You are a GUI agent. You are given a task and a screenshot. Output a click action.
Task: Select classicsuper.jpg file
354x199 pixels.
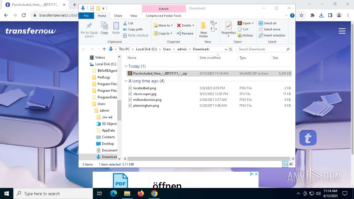tap(145, 94)
